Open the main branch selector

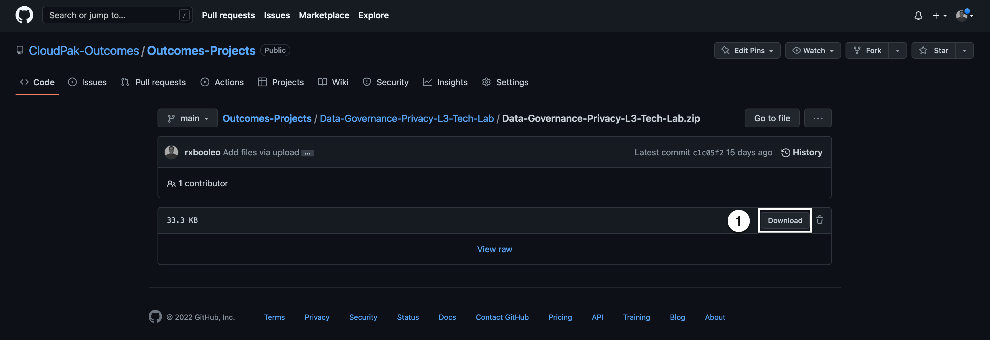pyautogui.click(x=187, y=118)
